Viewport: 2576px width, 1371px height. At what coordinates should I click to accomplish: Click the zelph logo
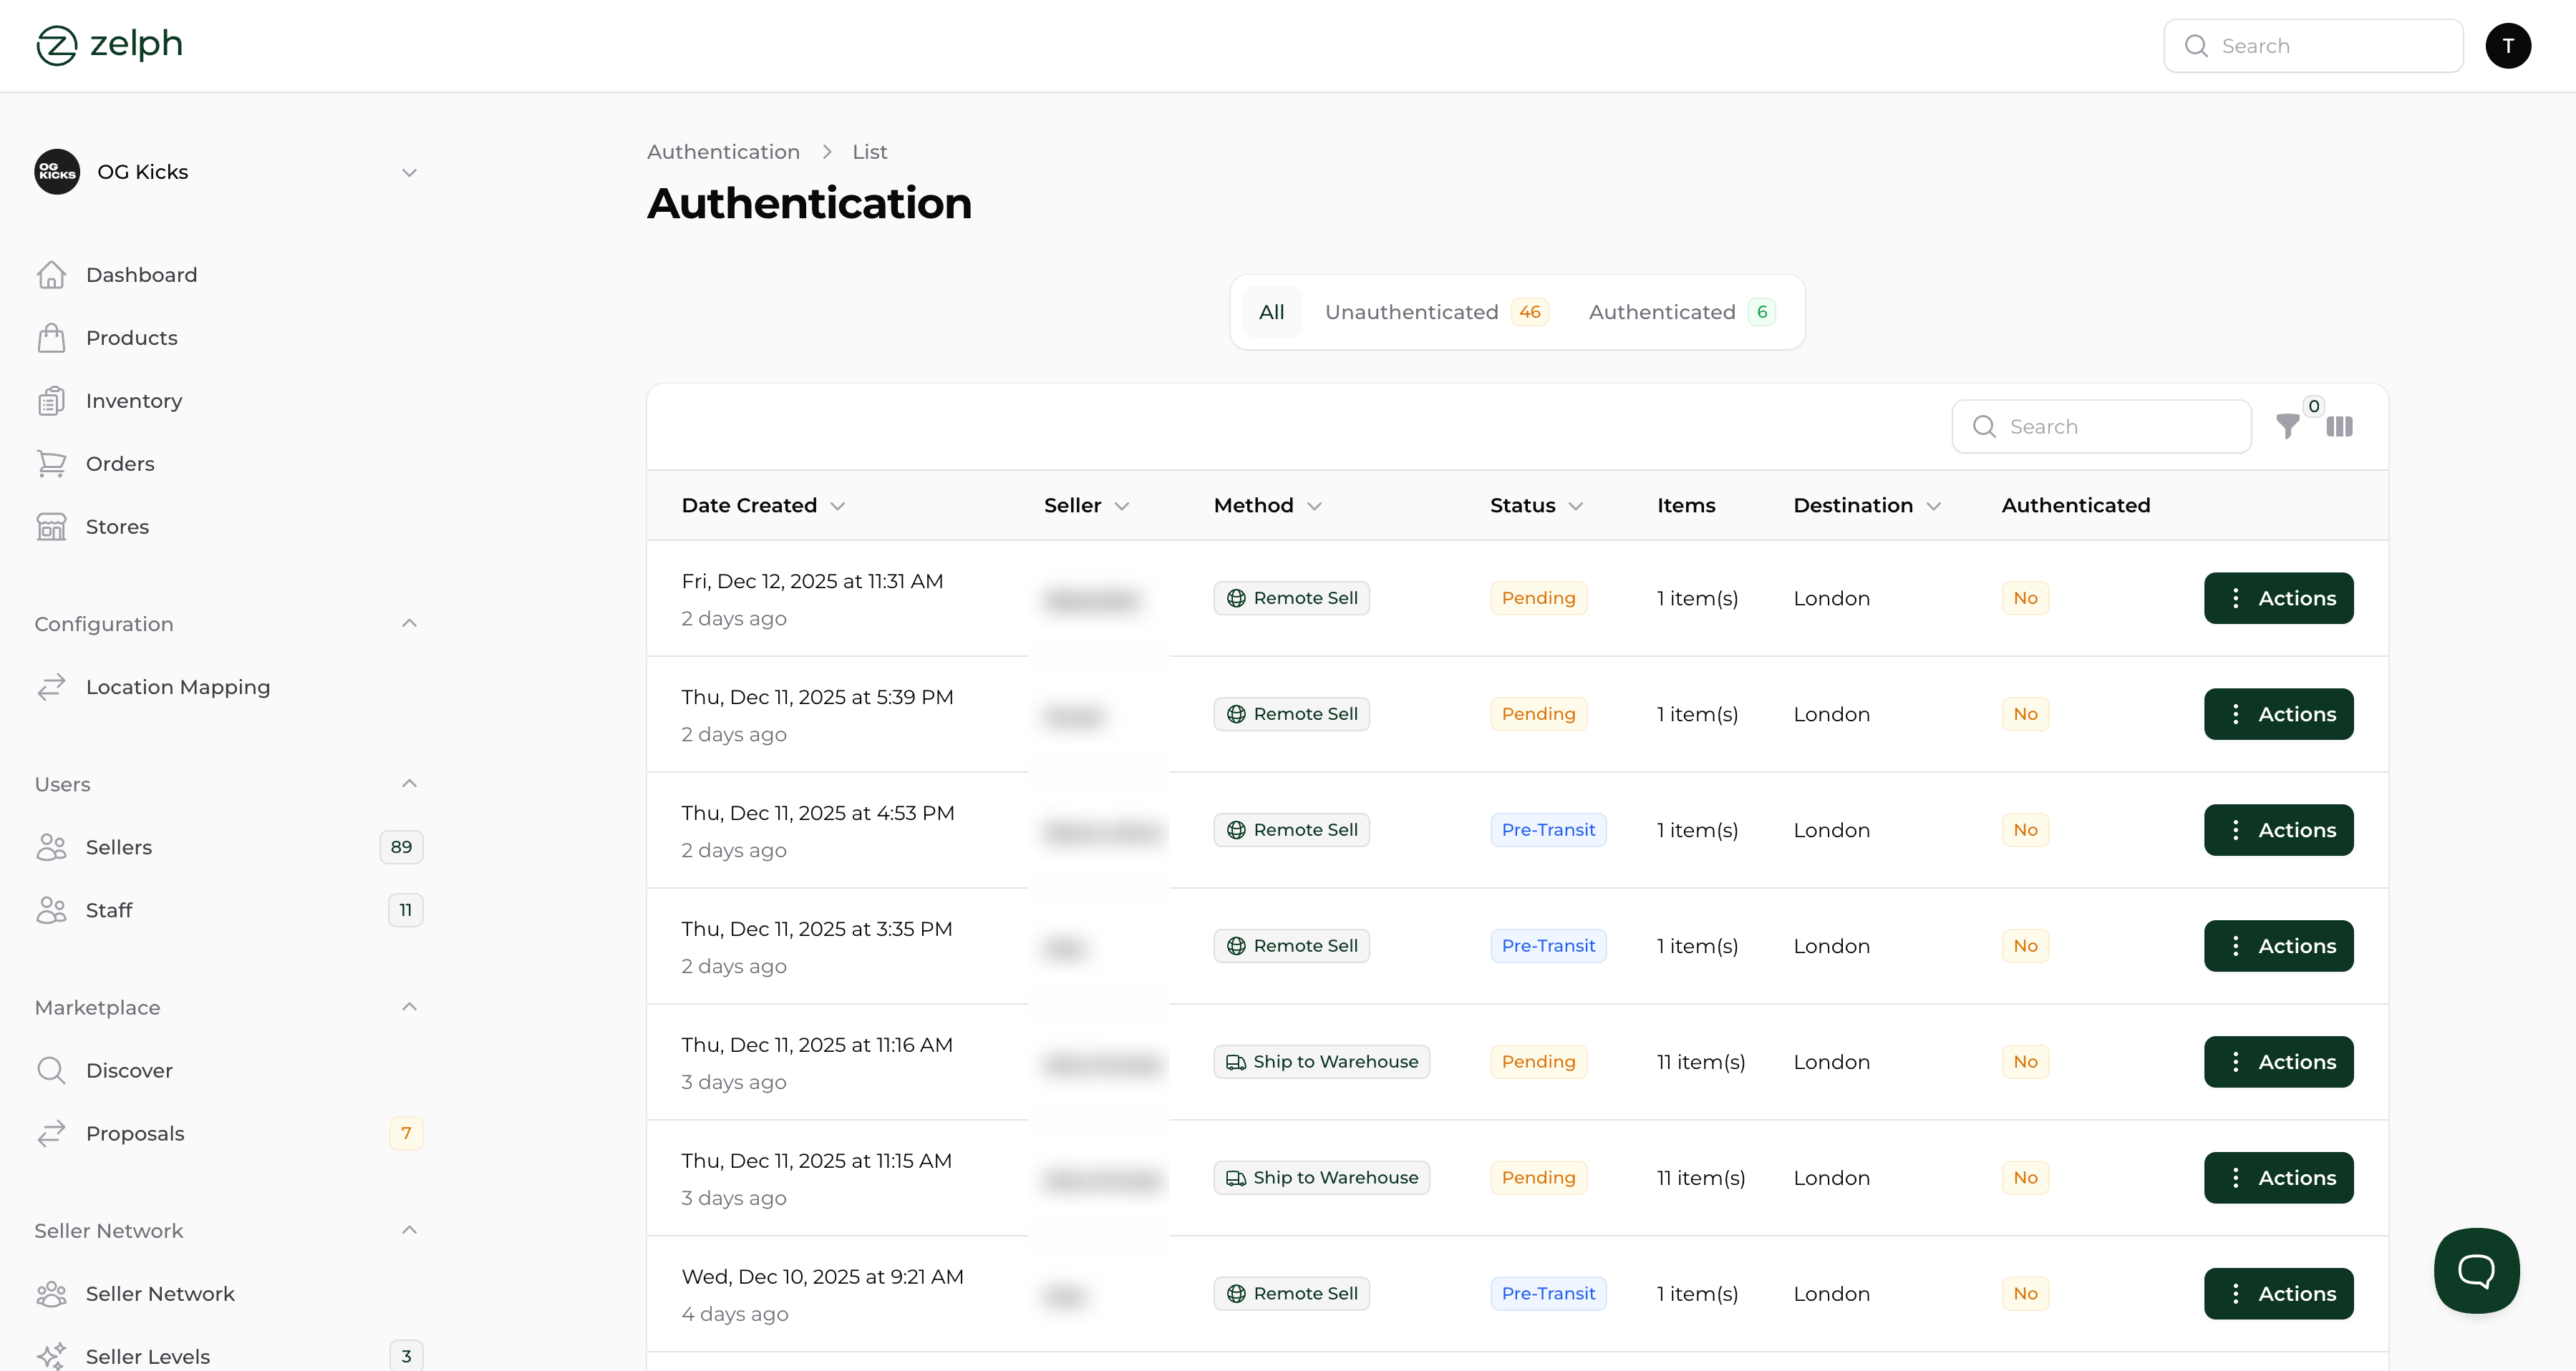[108, 44]
